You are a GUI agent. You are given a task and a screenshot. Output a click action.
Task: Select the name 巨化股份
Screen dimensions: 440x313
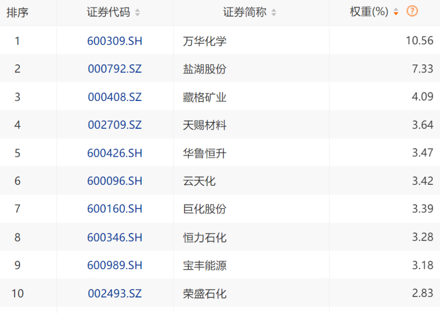click(205, 209)
